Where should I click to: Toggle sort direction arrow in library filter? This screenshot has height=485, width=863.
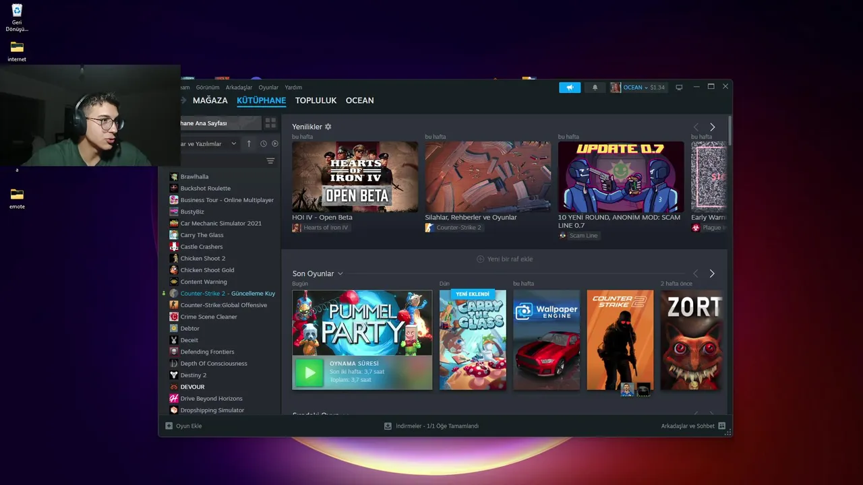[249, 143]
